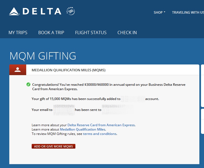This screenshot has height=168, width=204.
Task: Click the green success checkmark icon
Action: coord(28,85)
